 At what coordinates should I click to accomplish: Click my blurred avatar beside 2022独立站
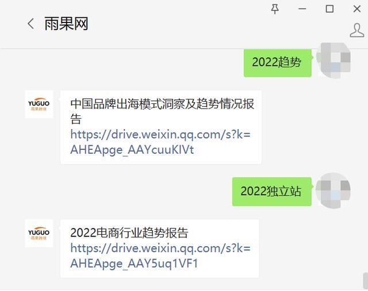(333, 191)
